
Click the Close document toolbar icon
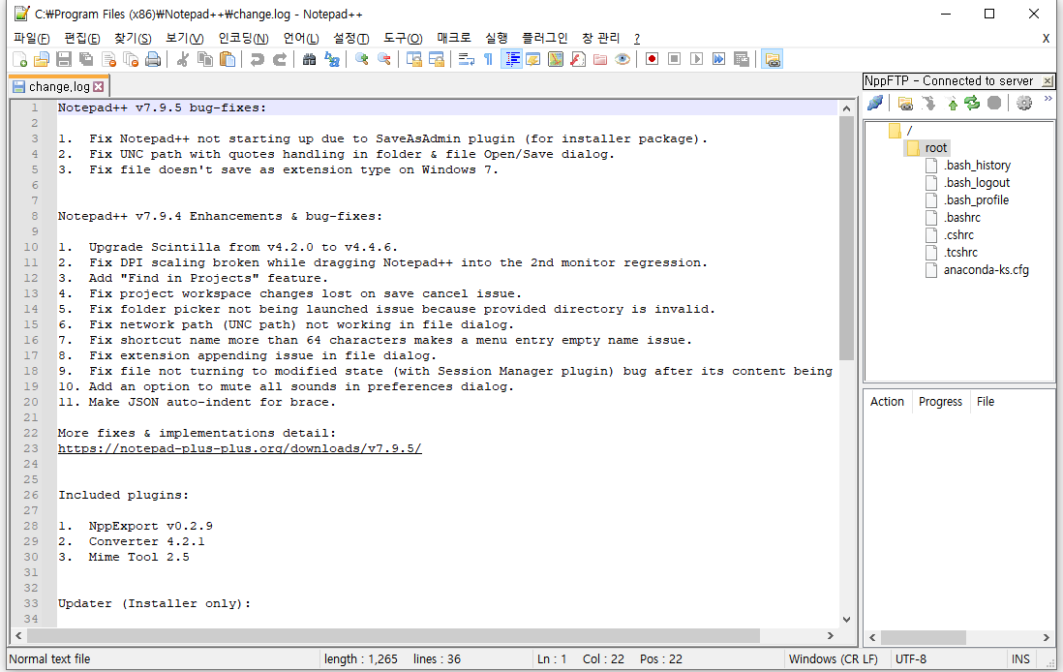[x=108, y=60]
